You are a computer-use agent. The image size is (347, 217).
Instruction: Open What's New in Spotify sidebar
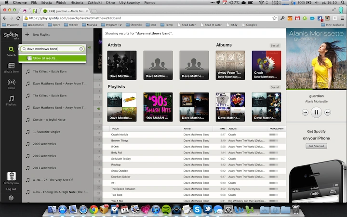11,68
